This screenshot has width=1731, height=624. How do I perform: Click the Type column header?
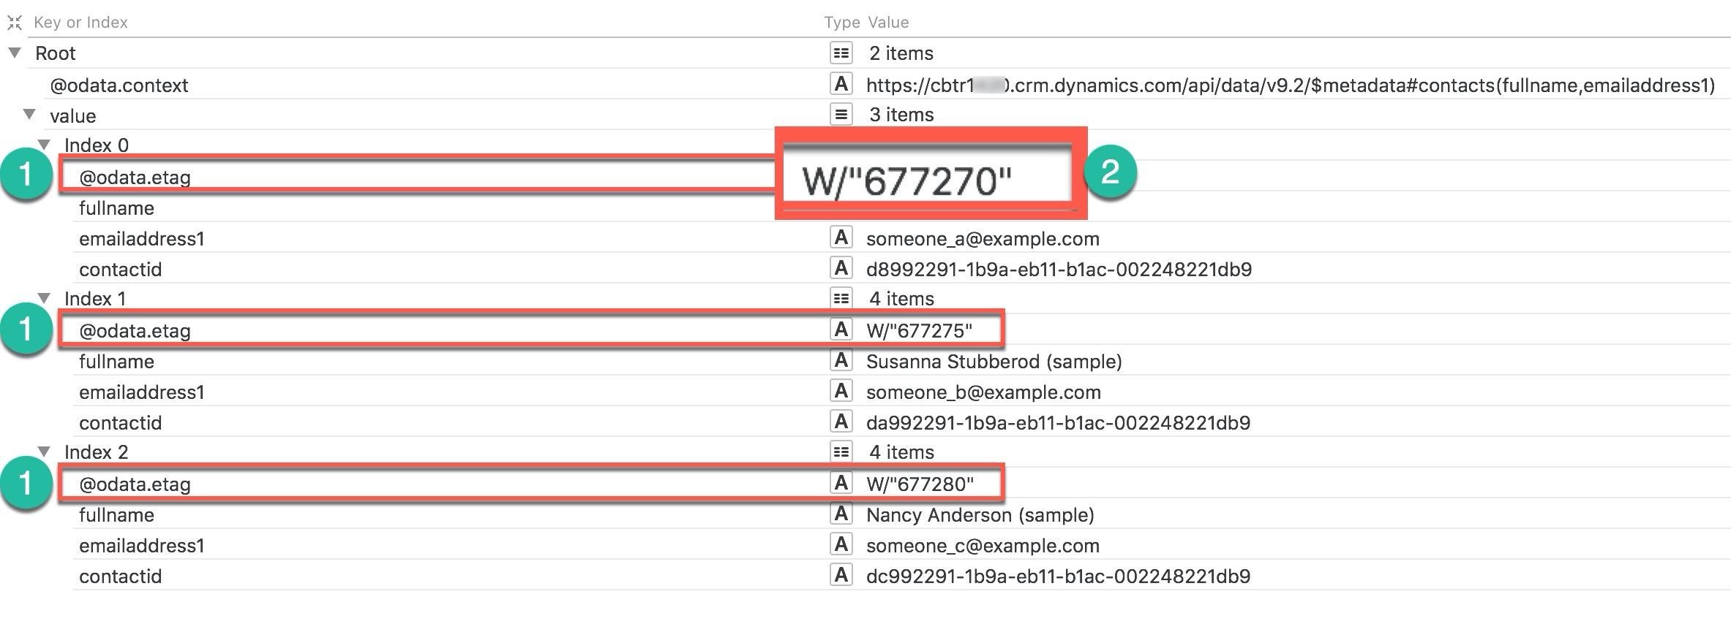(x=842, y=23)
